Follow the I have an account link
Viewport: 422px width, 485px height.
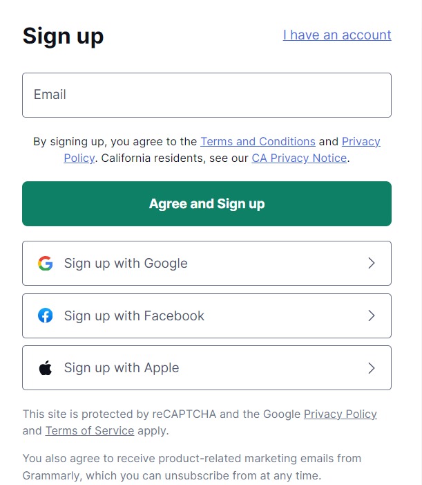coord(337,35)
